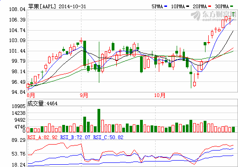Screen dimensions: 238x167
Task: Click the 10月 month marker
Action: tap(160, 95)
